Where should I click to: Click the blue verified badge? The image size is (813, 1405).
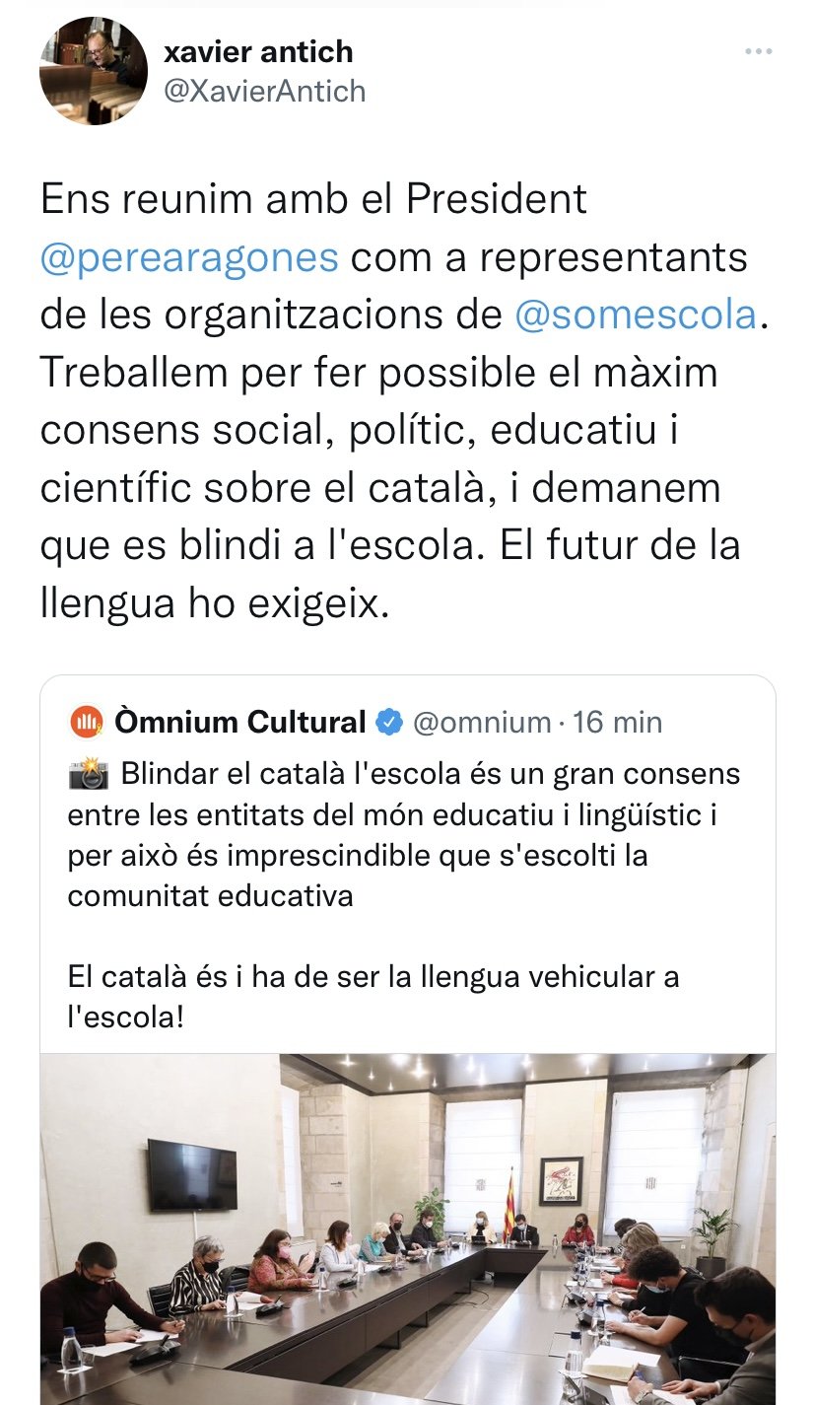tap(390, 722)
